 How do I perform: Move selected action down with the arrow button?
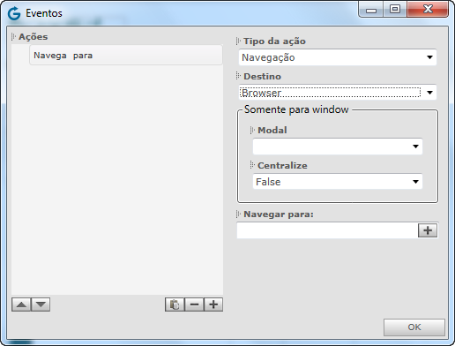pos(41,305)
